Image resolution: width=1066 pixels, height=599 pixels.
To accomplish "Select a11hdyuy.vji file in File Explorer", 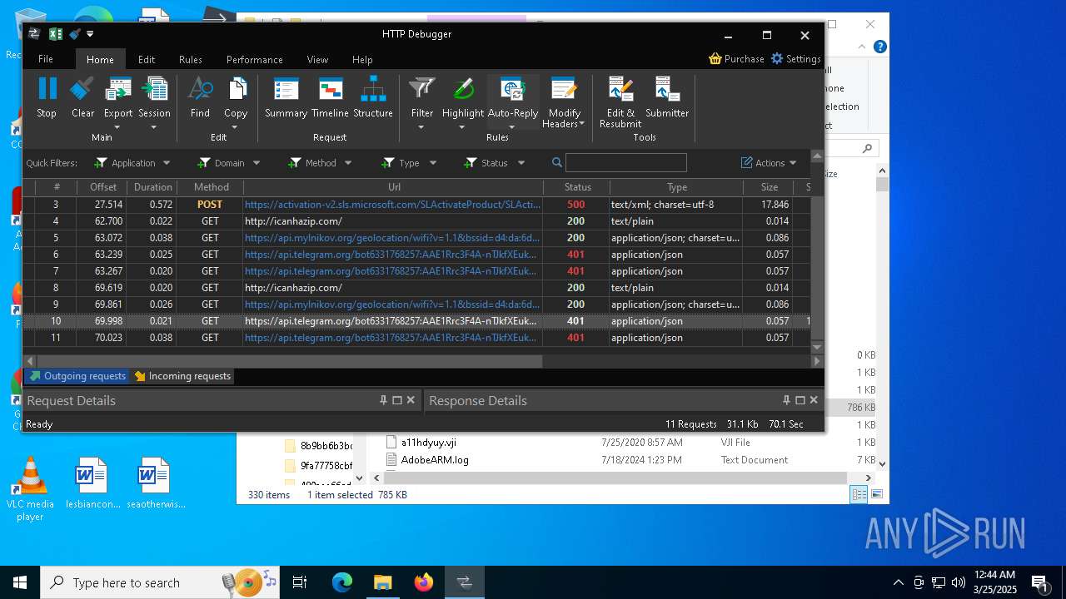I will [x=428, y=443].
